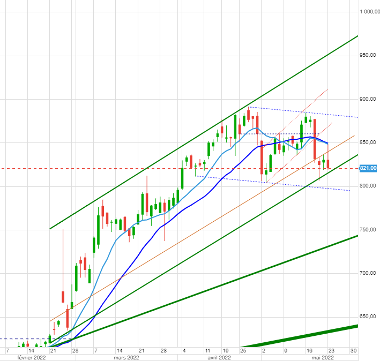
Task: Click date tick 19 on the time axis
Action: pyautogui.click(x=226, y=350)
